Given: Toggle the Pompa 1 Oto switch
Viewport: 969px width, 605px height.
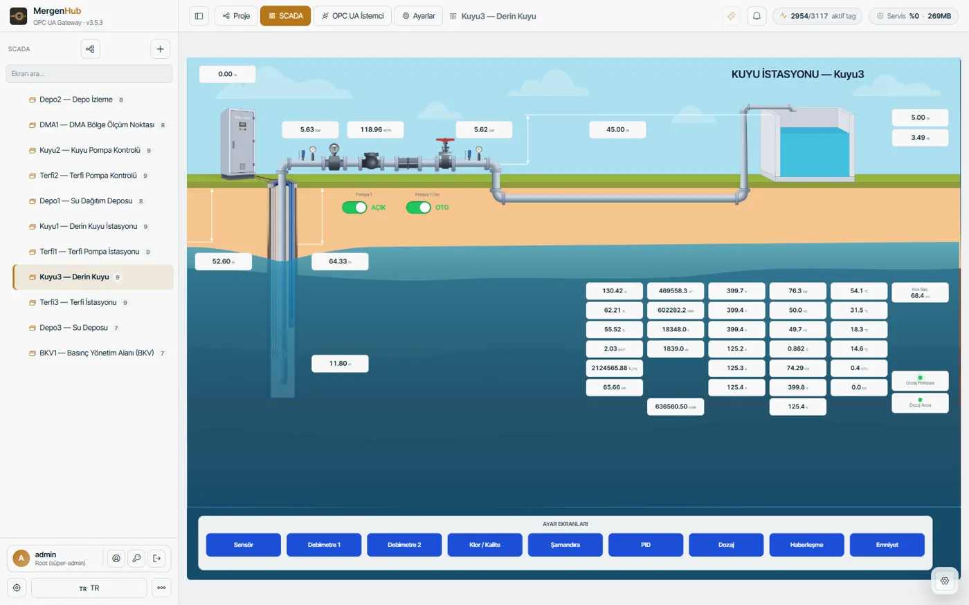Looking at the screenshot, I should (x=418, y=207).
